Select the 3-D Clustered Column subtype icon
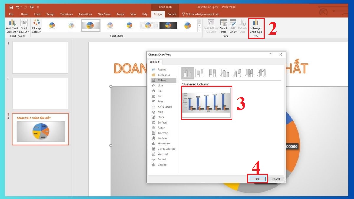The width and height of the screenshot is (354, 199). pyautogui.click(x=224, y=73)
